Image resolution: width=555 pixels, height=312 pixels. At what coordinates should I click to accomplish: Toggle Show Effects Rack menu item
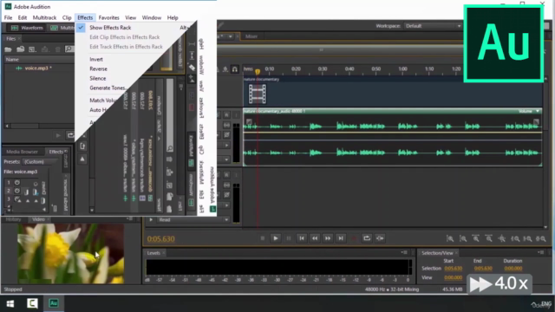(110, 28)
